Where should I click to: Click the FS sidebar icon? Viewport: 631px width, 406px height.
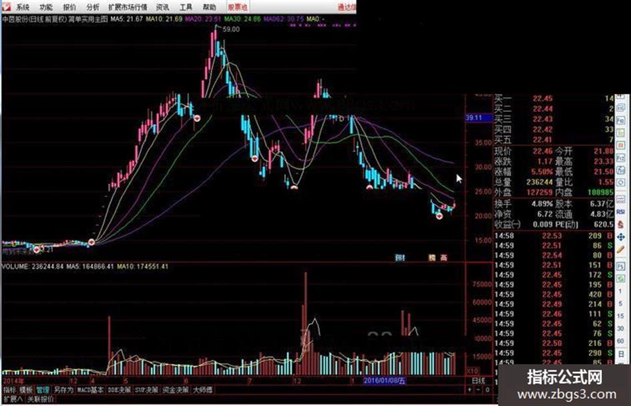point(620,267)
